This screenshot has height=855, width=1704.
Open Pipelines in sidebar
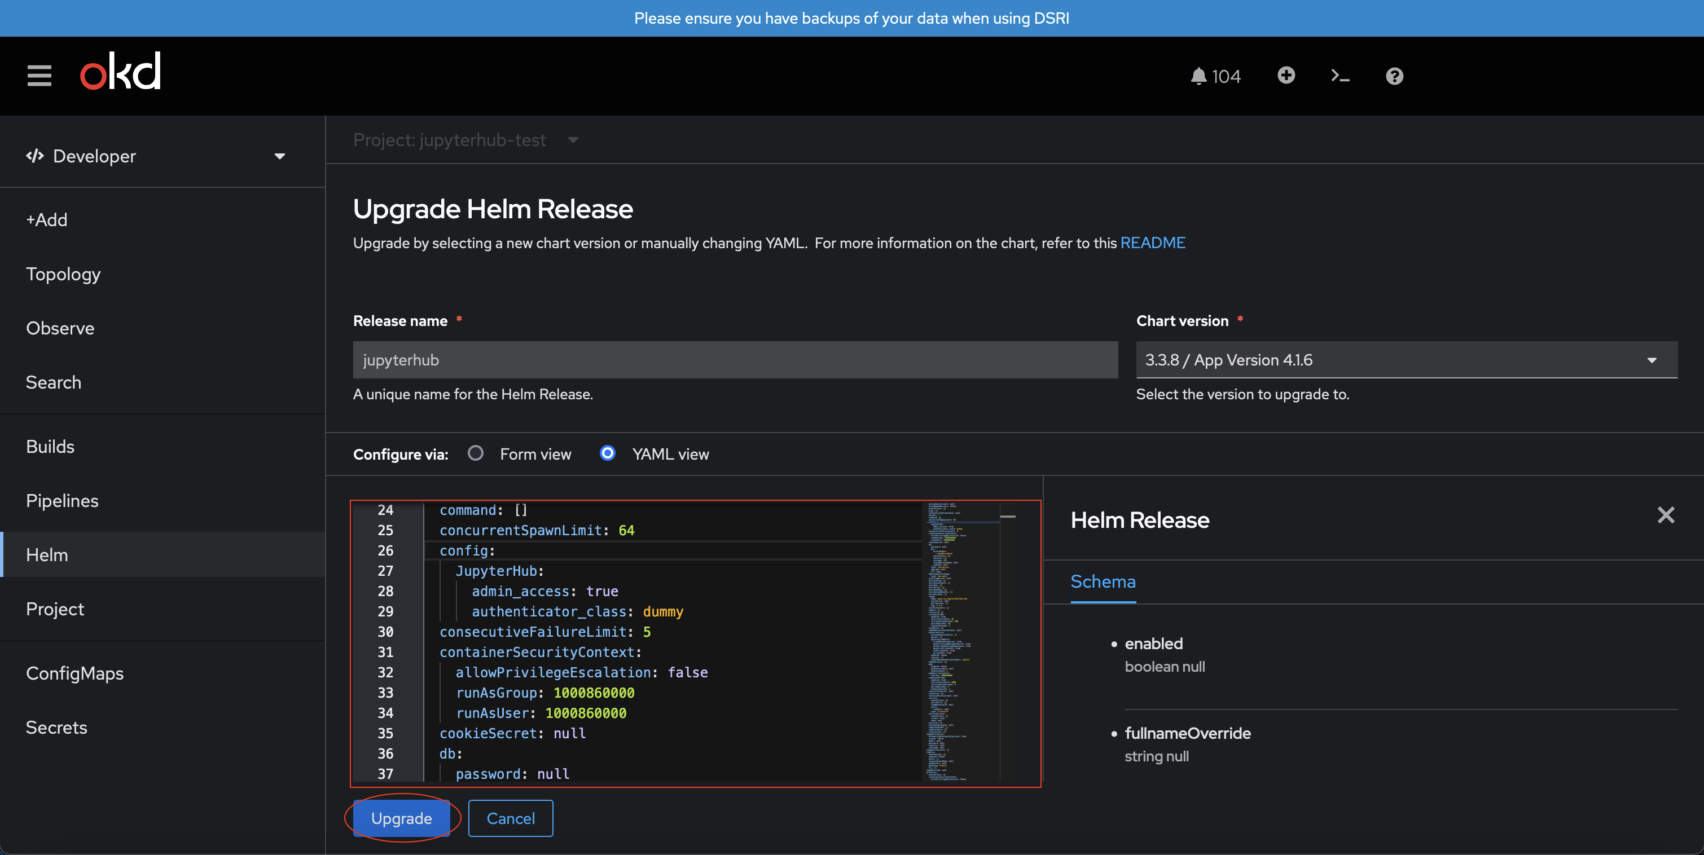(x=163, y=501)
